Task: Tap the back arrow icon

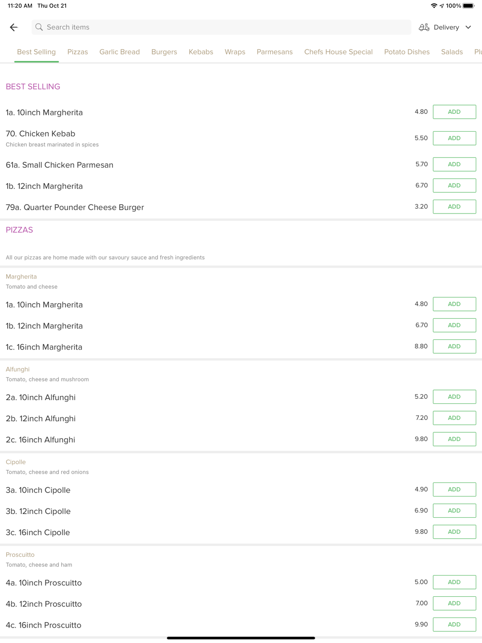Action: [13, 27]
